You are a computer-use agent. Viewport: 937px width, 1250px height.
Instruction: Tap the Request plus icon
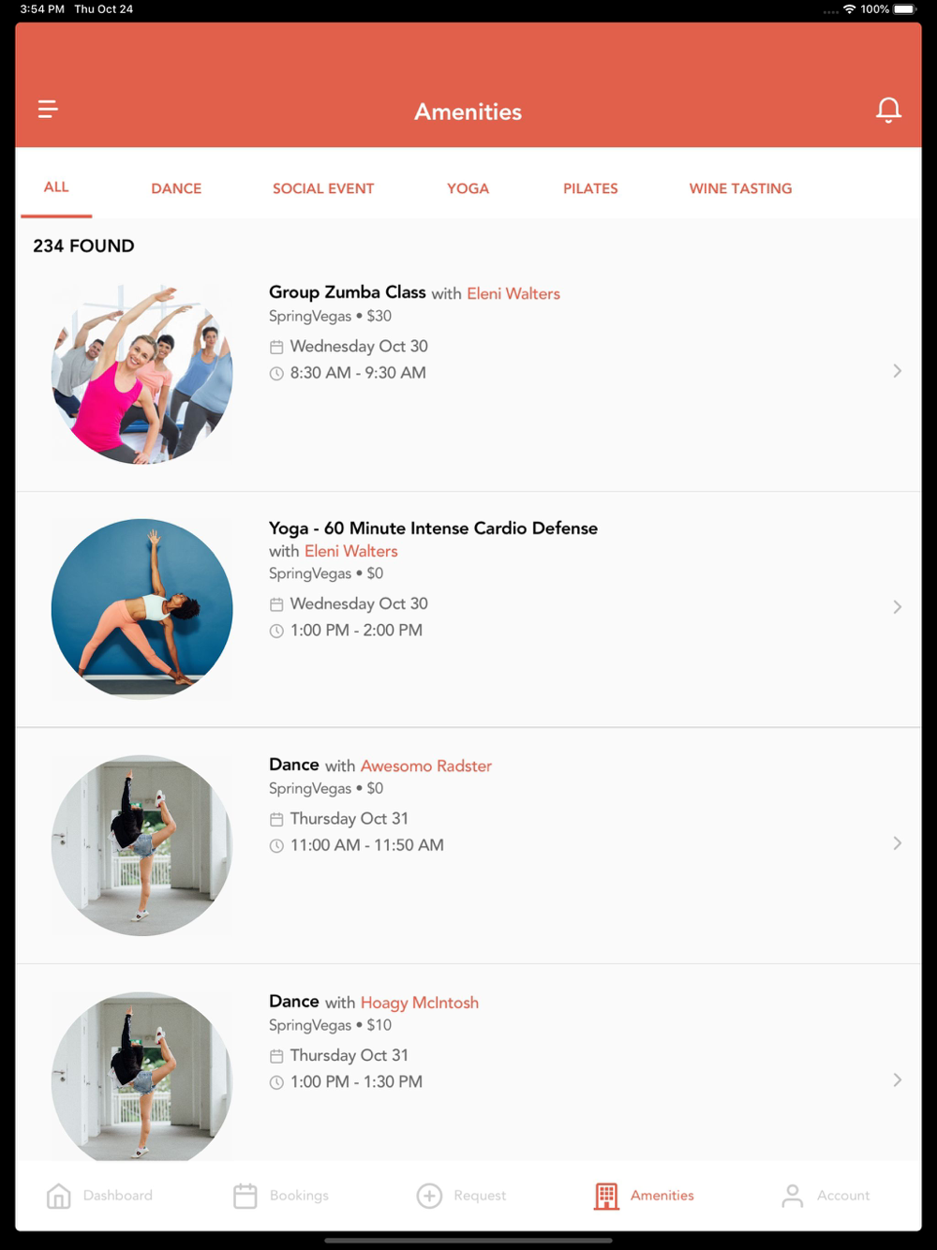click(429, 1196)
